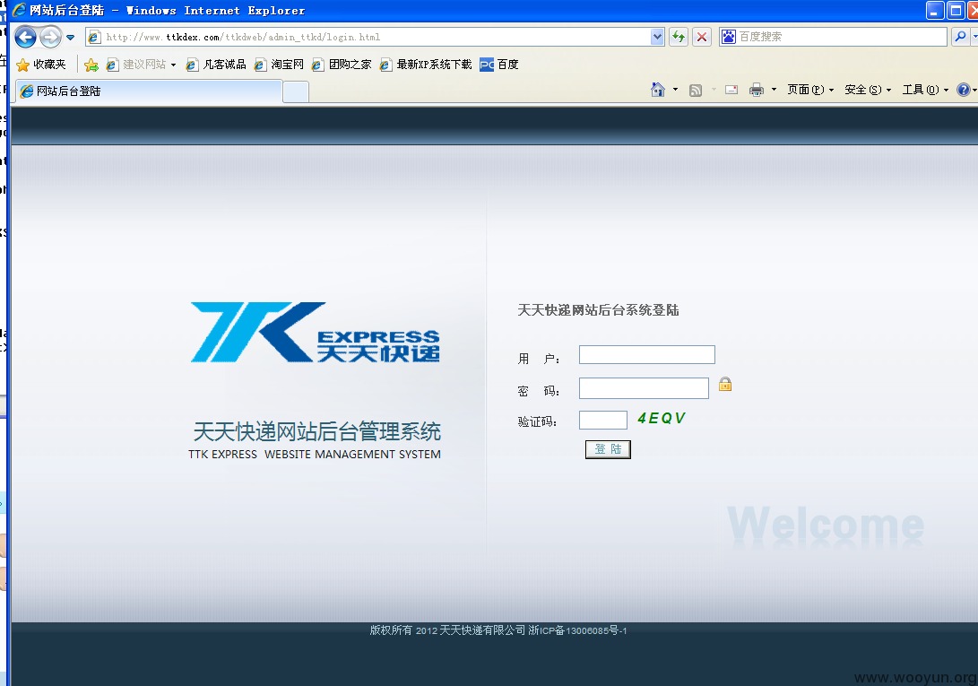Click the browser Forward arrow button
The width and height of the screenshot is (978, 686).
tap(50, 37)
